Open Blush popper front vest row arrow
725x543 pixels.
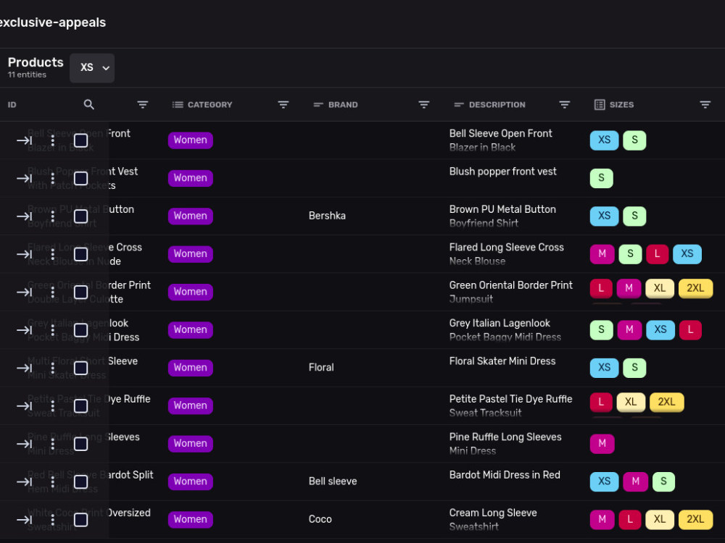pos(24,178)
